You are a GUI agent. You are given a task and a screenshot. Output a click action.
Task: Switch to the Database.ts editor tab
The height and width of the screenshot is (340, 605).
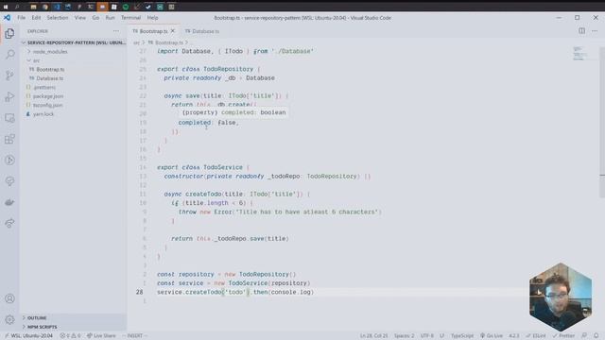(202, 31)
